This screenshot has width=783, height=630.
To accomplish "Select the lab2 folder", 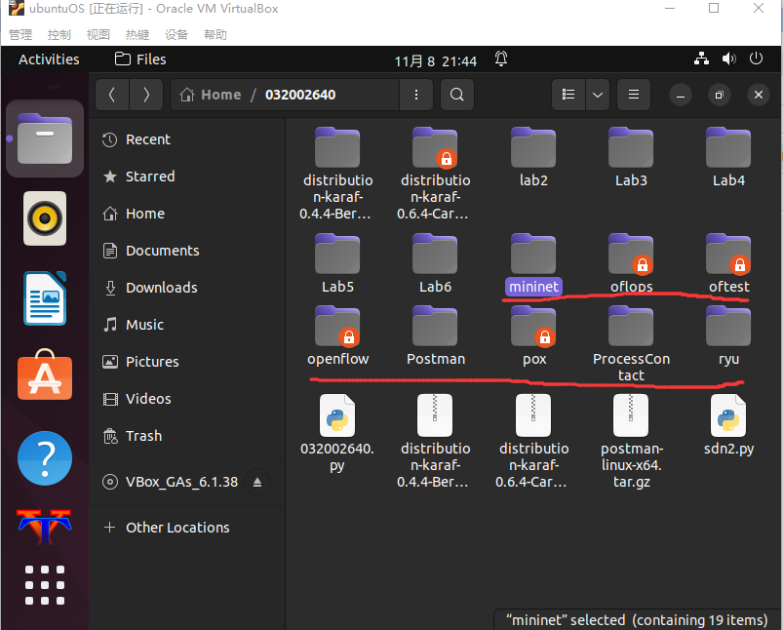I will click(x=533, y=157).
